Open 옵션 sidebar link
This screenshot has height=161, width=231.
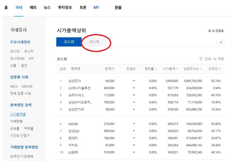tap(24, 66)
